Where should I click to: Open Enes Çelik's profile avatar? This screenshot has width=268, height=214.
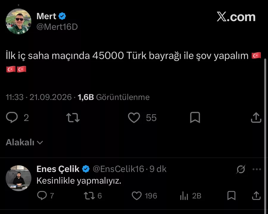pyautogui.click(x=18, y=178)
